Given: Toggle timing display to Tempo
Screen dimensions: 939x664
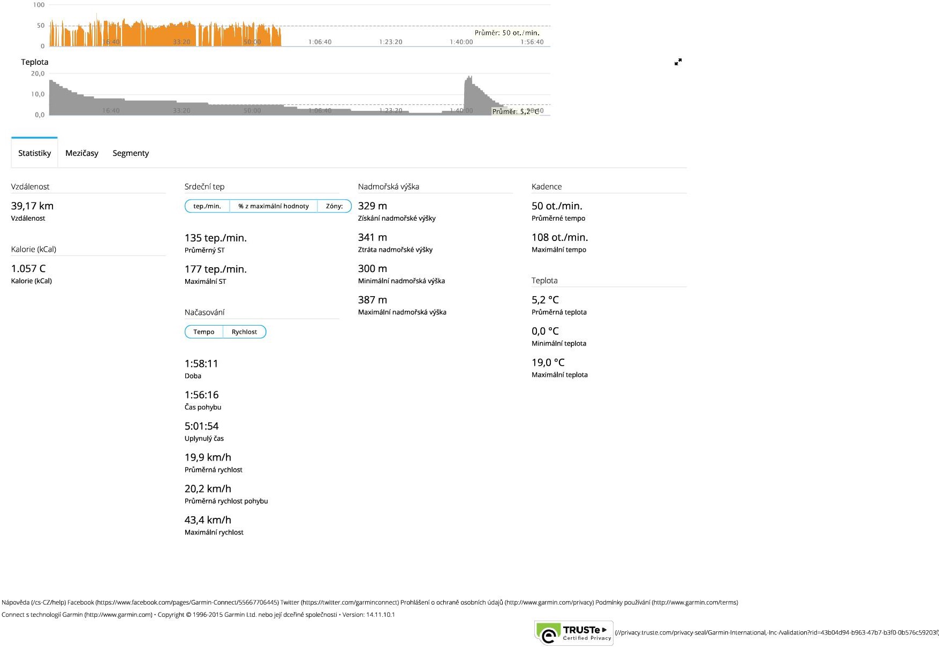Looking at the screenshot, I should [204, 332].
